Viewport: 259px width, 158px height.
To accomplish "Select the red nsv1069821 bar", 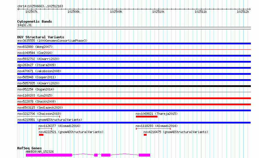I will [x=147, y=117].
